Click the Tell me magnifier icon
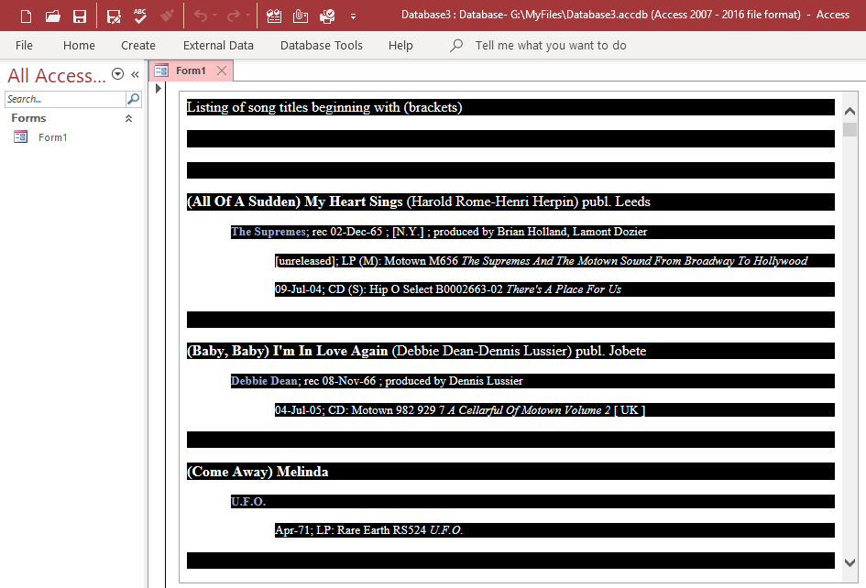 click(x=456, y=45)
